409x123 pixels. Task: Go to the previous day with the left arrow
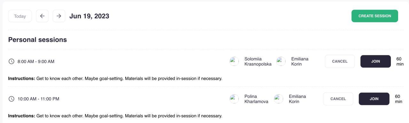(x=42, y=16)
